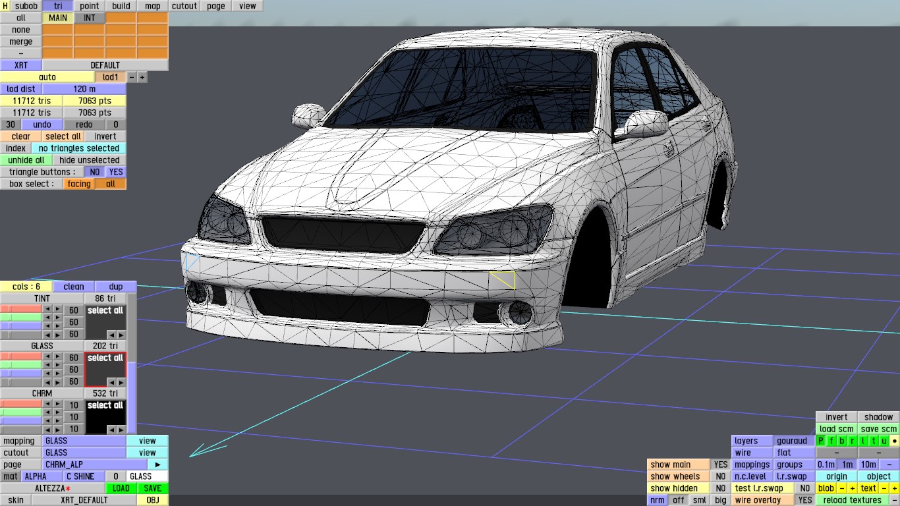Open the XRT_DEFAULT skin selector
This screenshot has width=900, height=506.
point(84,500)
